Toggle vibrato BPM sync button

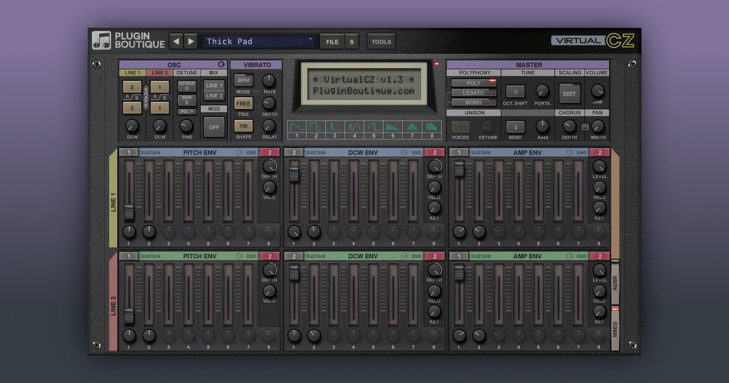pos(244,81)
